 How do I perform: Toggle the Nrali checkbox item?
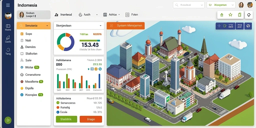click(x=22, y=40)
